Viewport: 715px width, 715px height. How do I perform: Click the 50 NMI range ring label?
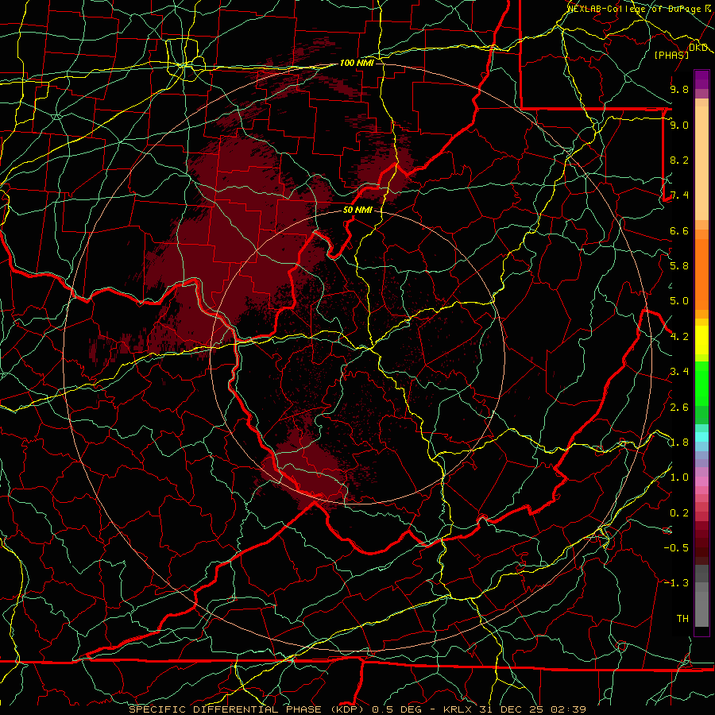tap(357, 211)
